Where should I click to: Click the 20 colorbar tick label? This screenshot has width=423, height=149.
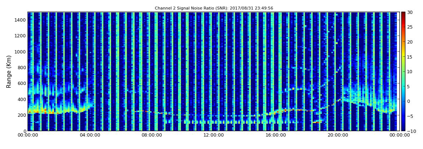point(410,42)
